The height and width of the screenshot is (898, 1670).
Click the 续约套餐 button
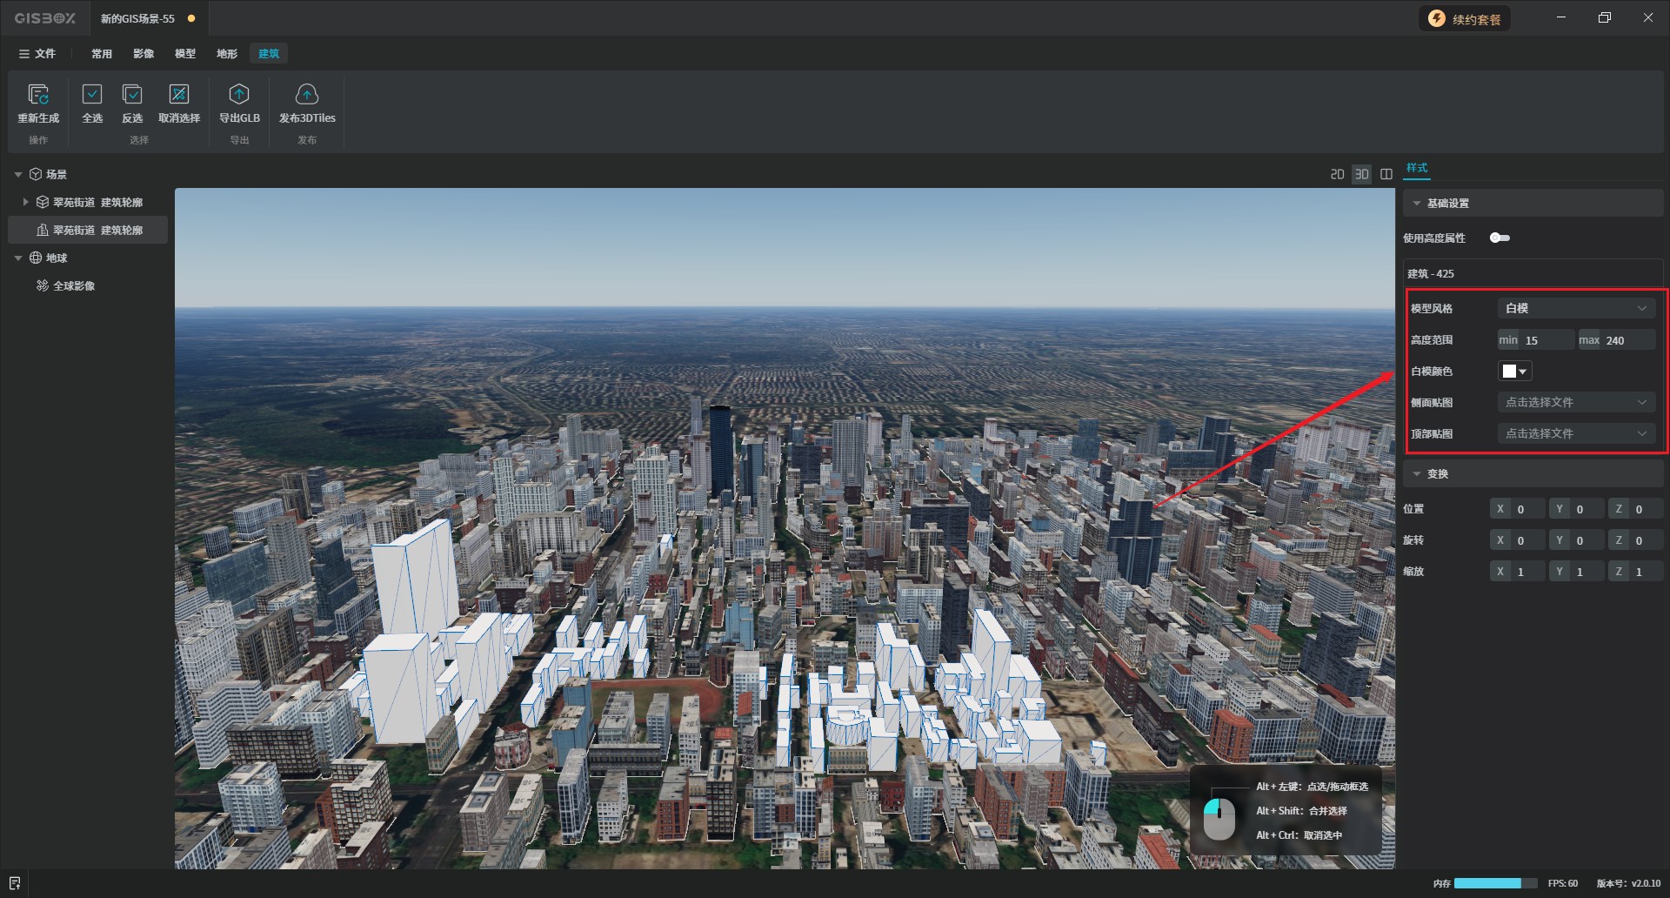(x=1466, y=19)
